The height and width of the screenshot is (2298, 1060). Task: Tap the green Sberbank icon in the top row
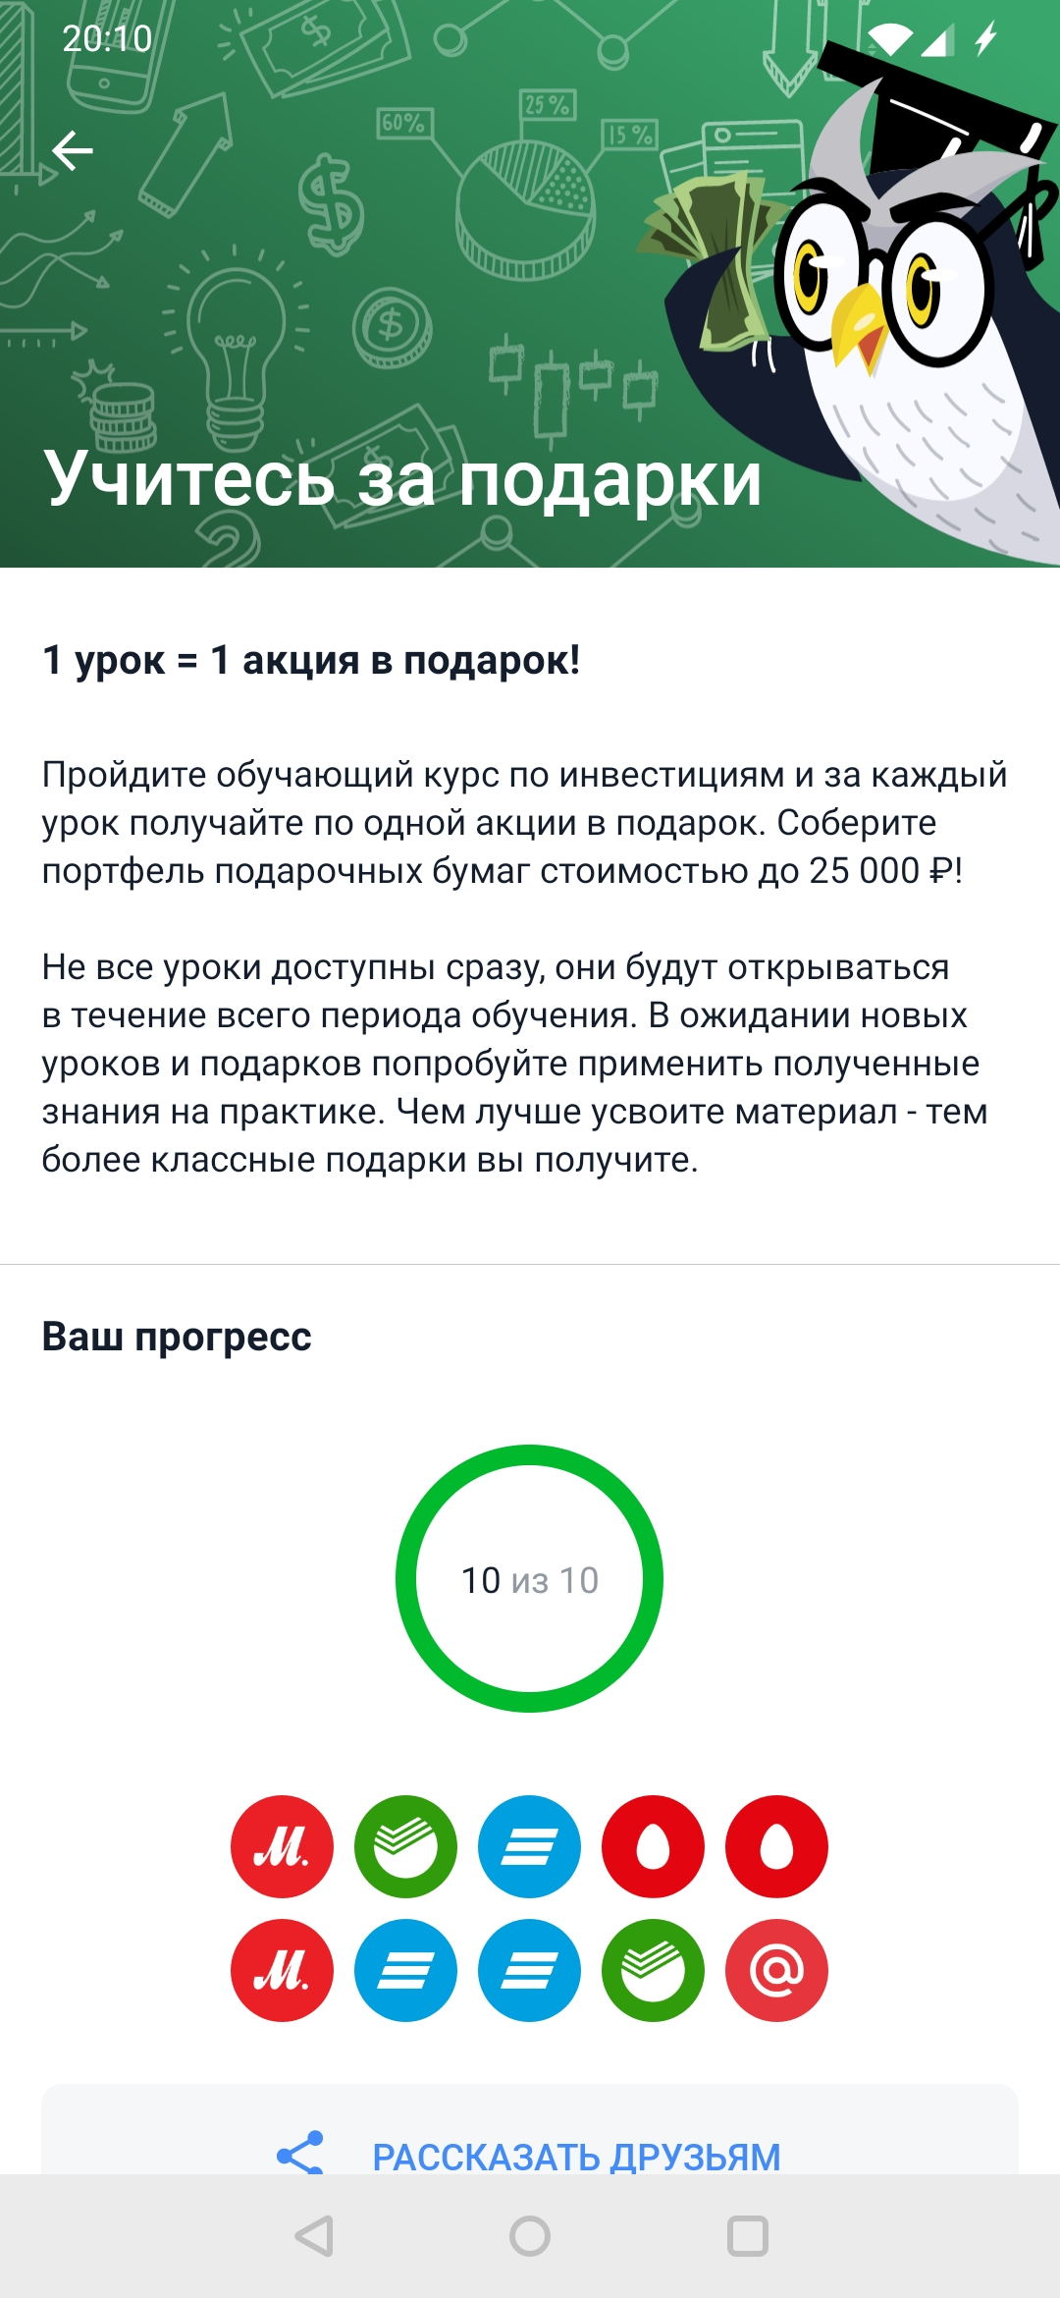tap(405, 1846)
